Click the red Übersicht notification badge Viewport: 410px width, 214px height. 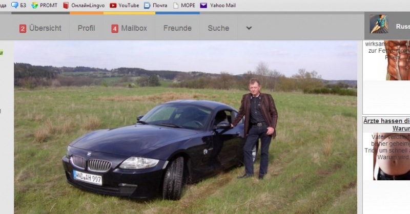click(23, 29)
